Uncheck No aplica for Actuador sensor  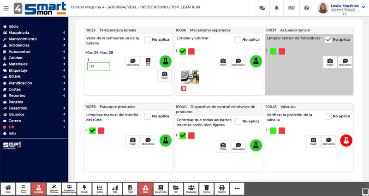coord(328,40)
